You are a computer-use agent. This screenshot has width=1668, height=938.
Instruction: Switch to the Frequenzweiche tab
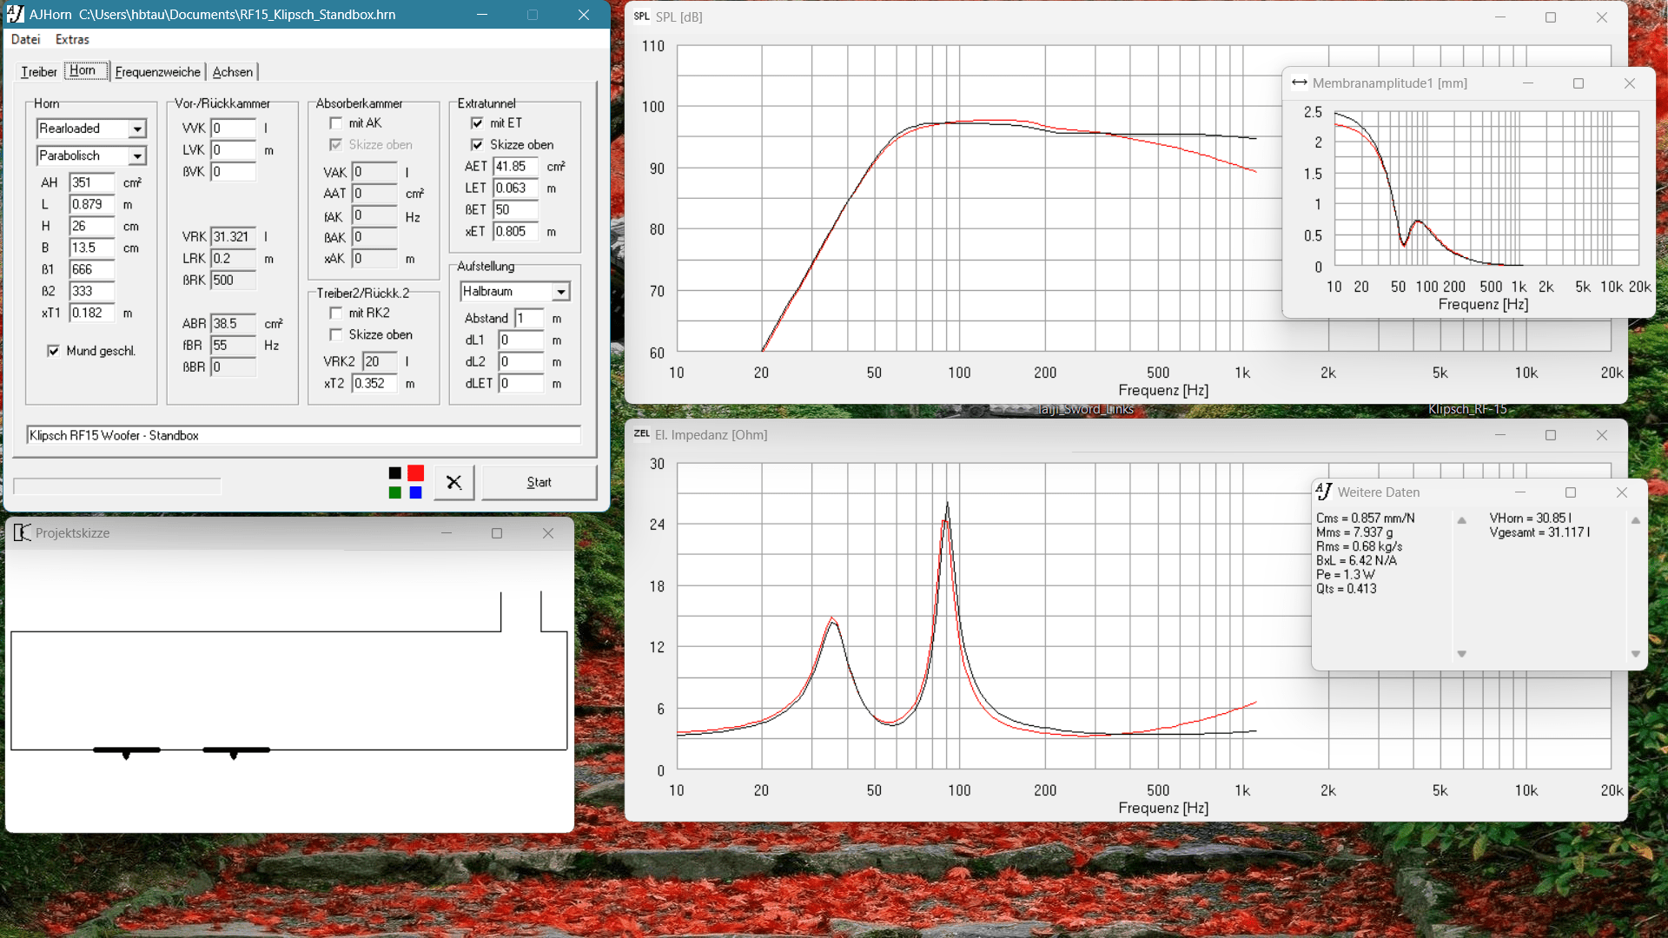(x=157, y=72)
